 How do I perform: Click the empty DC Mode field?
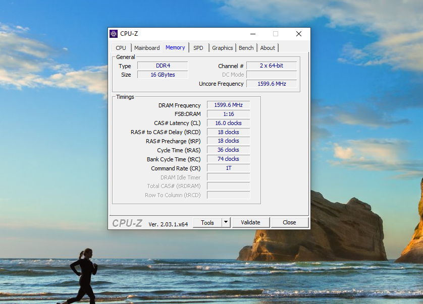coord(272,75)
